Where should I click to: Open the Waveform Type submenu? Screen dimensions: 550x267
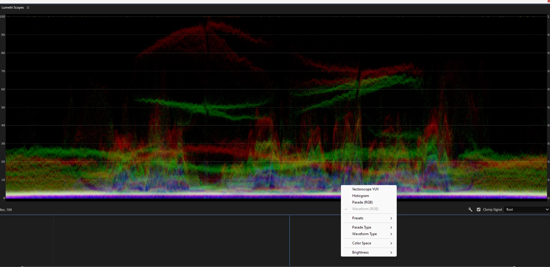point(369,234)
